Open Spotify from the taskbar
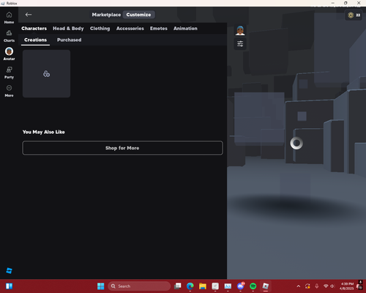 (x=253, y=286)
